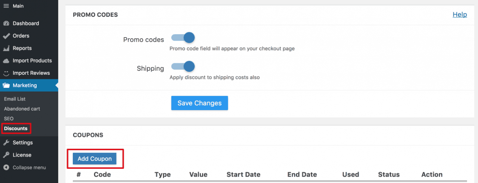The width and height of the screenshot is (478, 183).
Task: Disable the Shipping discount switch
Action: point(183,67)
